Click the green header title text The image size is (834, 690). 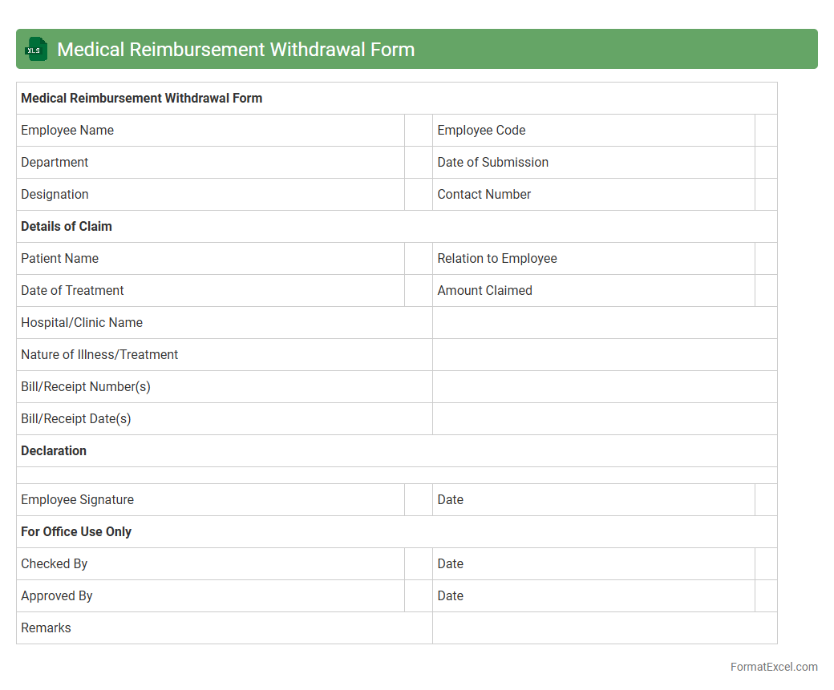(x=236, y=50)
